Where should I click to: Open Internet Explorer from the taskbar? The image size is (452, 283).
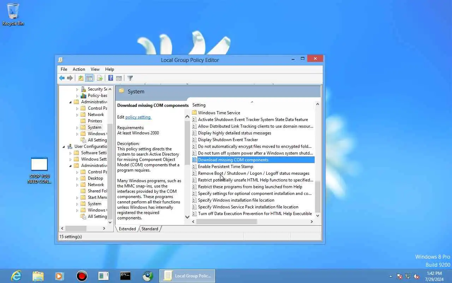pos(16,276)
